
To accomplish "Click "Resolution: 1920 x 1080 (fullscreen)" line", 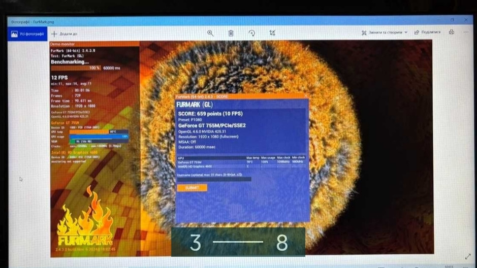I will pos(208,137).
